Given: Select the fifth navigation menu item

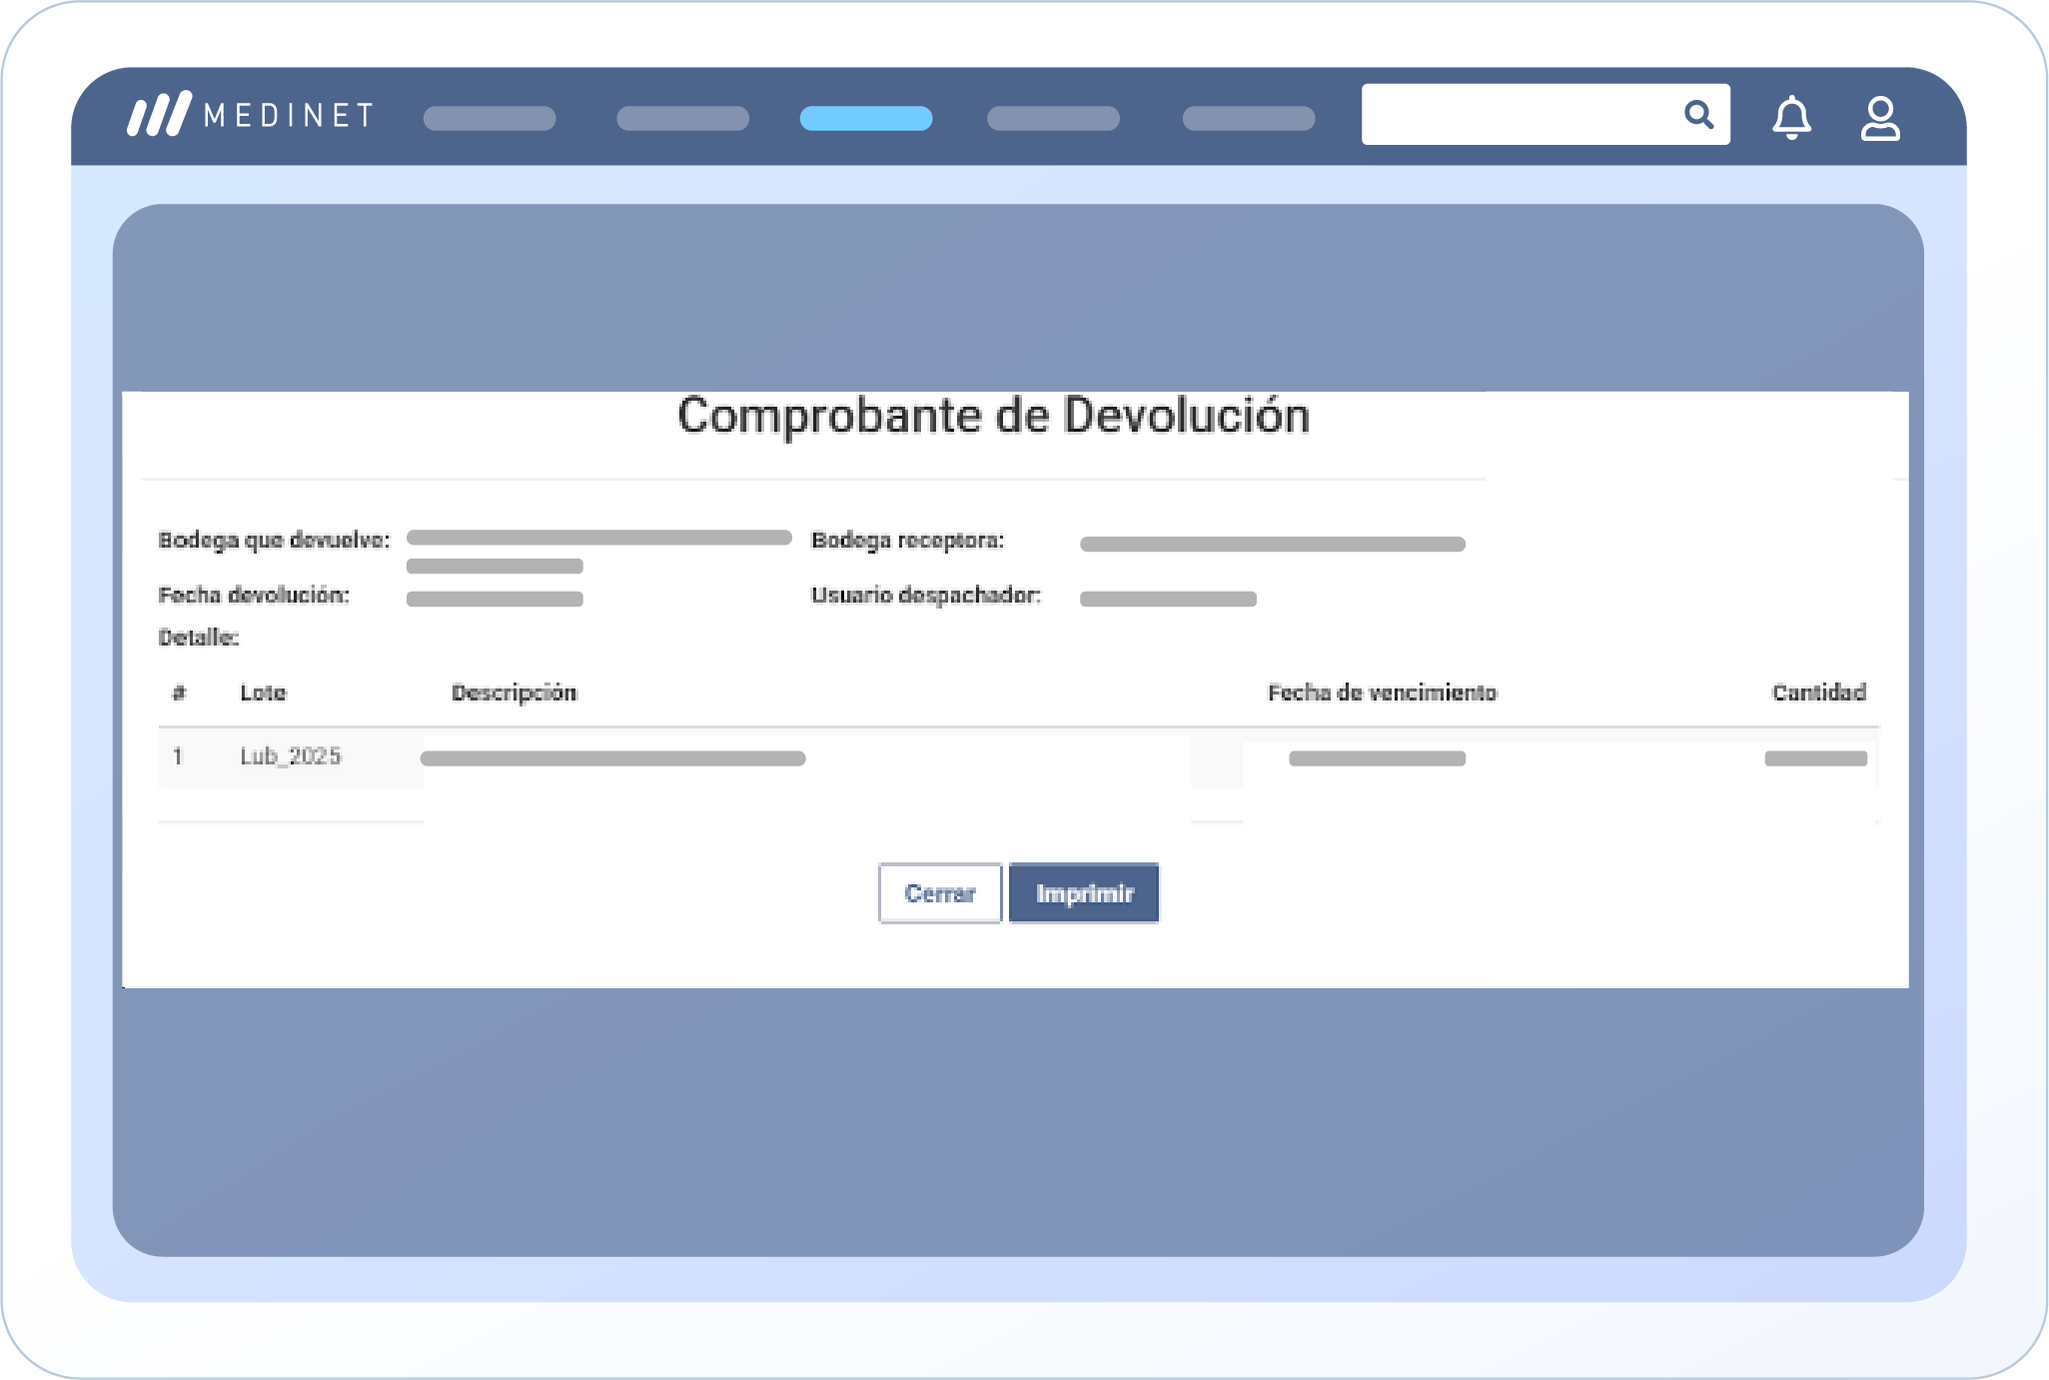Looking at the screenshot, I should click(x=1249, y=118).
